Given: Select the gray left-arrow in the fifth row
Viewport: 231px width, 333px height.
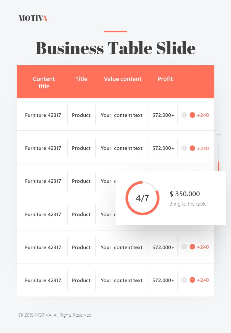Looking at the screenshot, I should pos(184,247).
